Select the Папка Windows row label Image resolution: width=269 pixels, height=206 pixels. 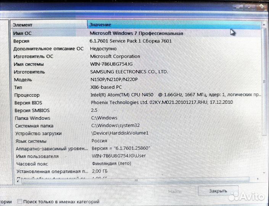click(x=32, y=118)
